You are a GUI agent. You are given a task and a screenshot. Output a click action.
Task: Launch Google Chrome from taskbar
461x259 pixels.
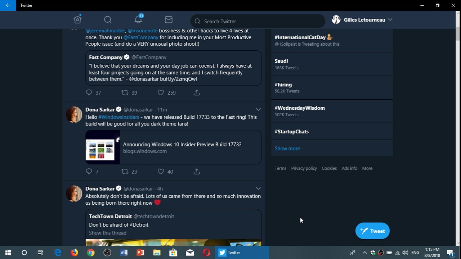[x=91, y=253]
